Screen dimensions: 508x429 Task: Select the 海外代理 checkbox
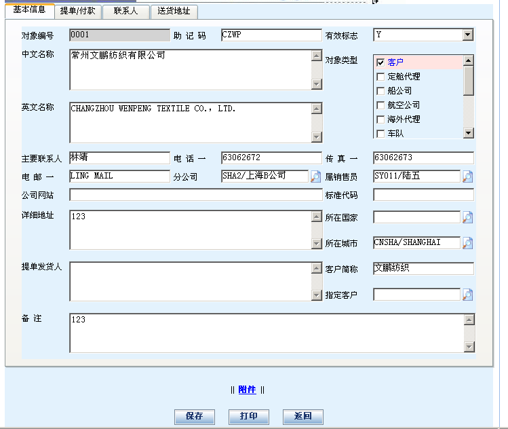[380, 119]
